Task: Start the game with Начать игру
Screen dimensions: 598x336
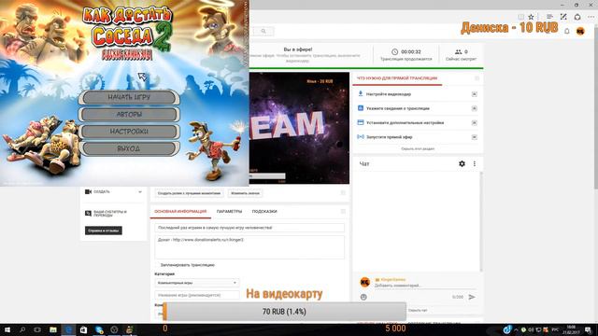Action: coord(129,97)
